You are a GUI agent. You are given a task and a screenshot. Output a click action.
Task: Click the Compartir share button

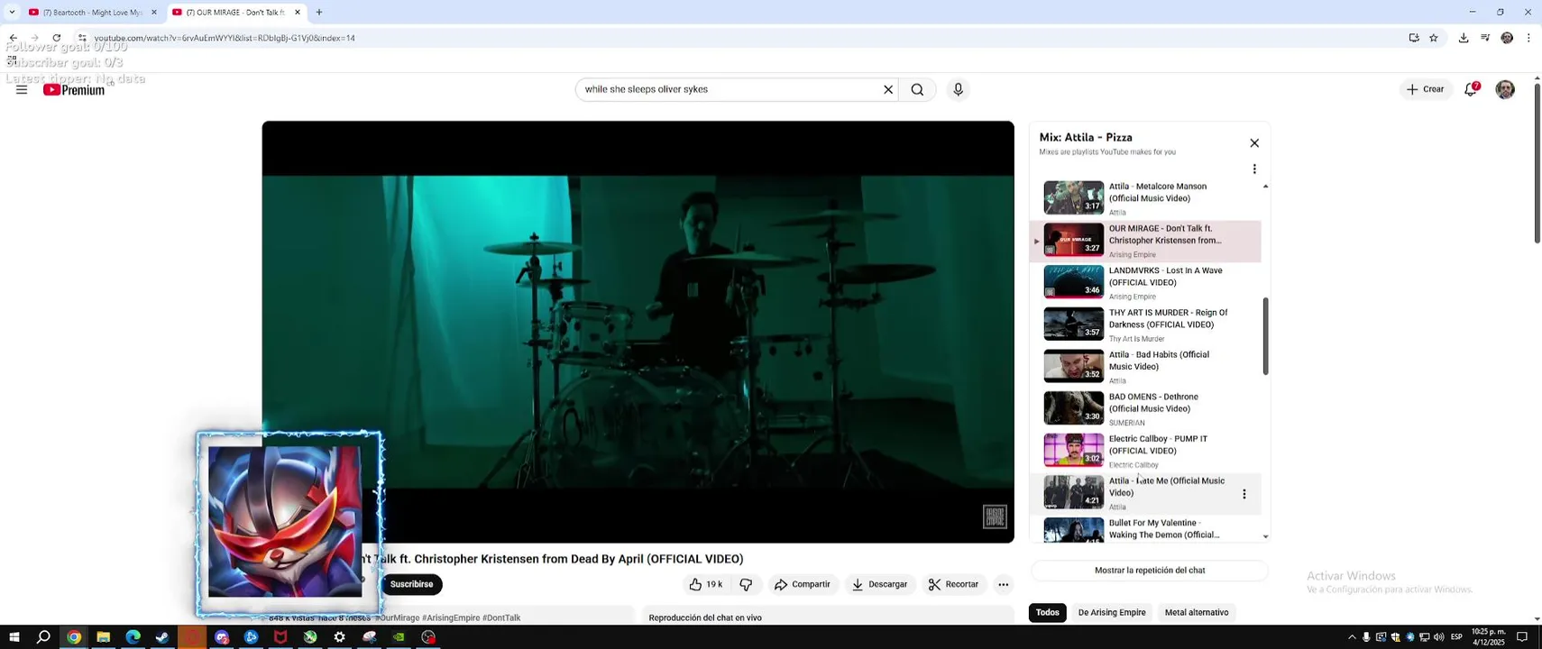pyautogui.click(x=803, y=584)
